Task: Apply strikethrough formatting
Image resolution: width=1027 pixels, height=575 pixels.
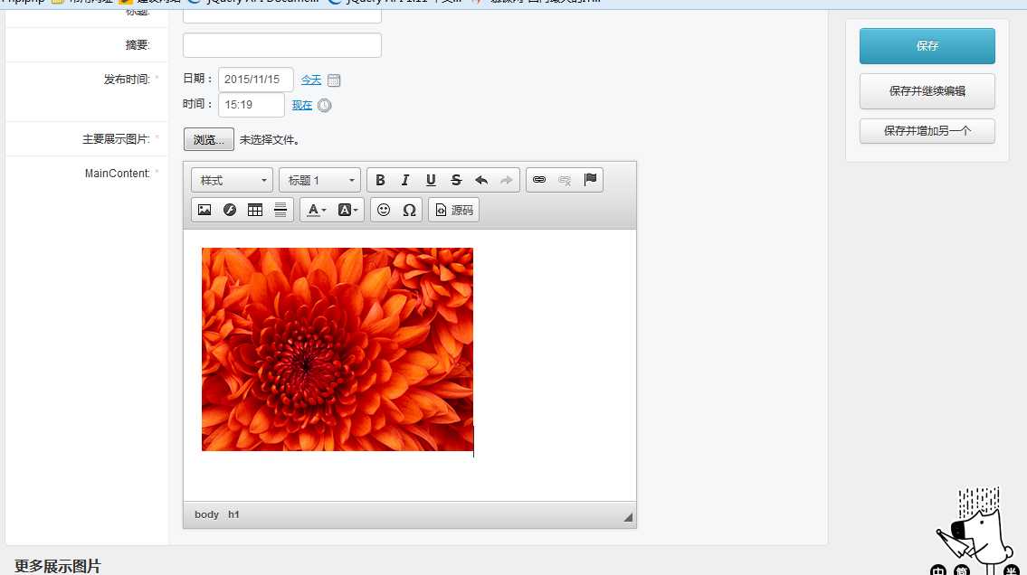Action: point(456,180)
